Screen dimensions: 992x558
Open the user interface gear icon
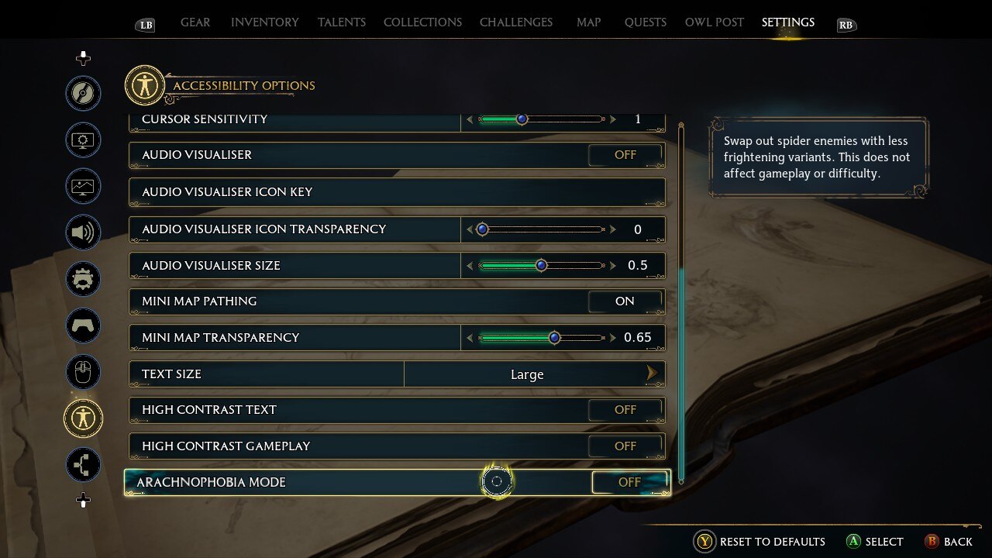click(83, 279)
